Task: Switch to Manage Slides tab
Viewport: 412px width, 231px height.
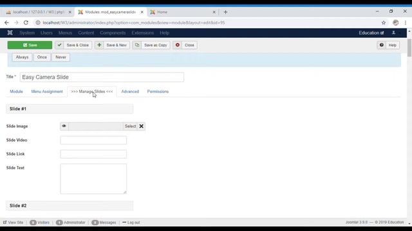Action: [x=92, y=91]
